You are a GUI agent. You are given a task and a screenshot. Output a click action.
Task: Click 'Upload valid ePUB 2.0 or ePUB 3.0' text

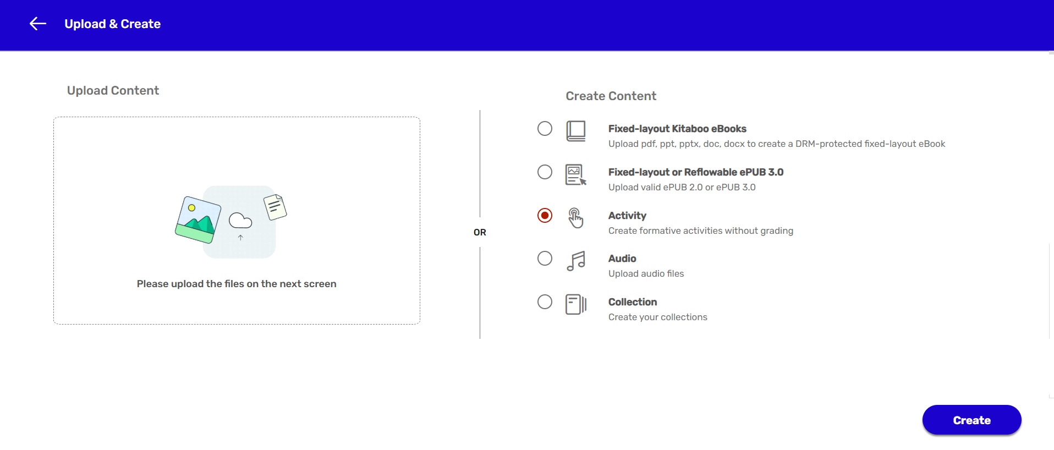pyautogui.click(x=682, y=187)
